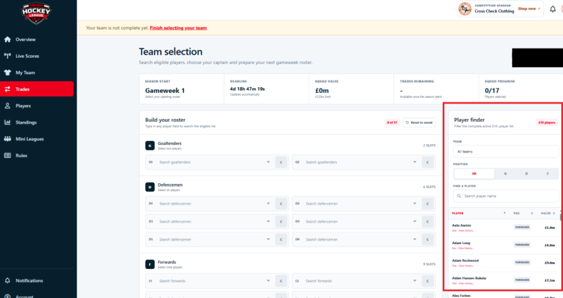Expand the D4 defencemen search dropdown

(x=415, y=222)
